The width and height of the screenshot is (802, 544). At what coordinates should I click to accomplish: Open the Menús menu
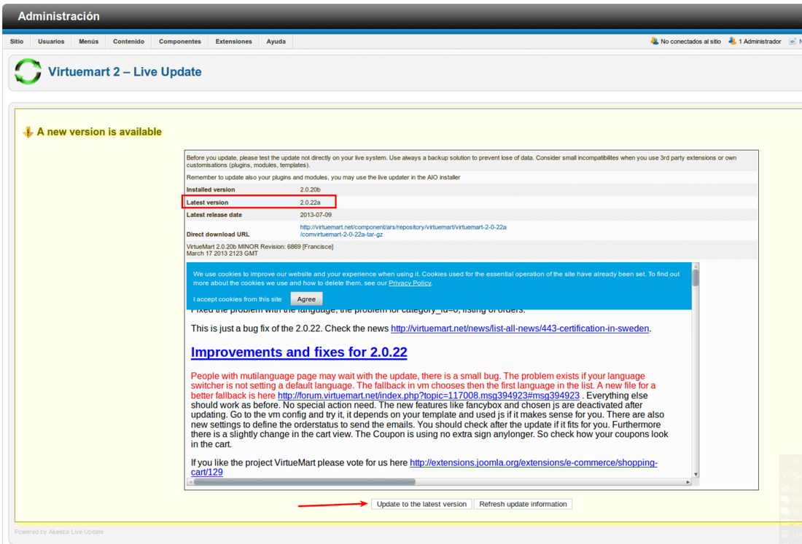point(88,42)
